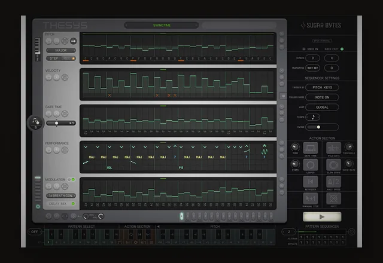Click the Copy button in the Pitch lane
Viewport: 383px width, 263px height.
click(48, 41)
